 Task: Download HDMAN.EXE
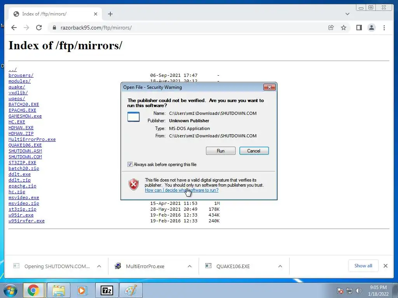21,128
